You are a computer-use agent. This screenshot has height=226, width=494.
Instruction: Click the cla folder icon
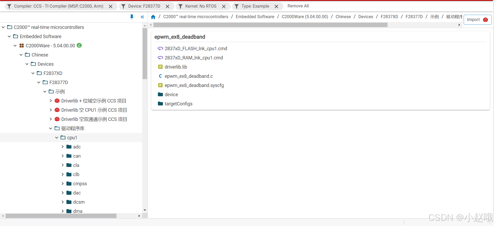[x=69, y=165]
